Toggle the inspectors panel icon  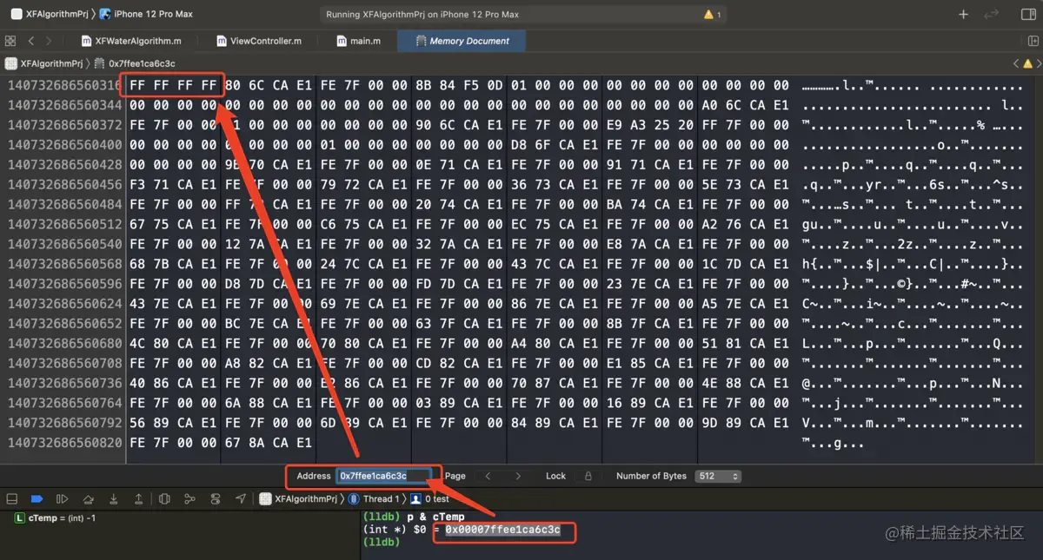click(1027, 15)
